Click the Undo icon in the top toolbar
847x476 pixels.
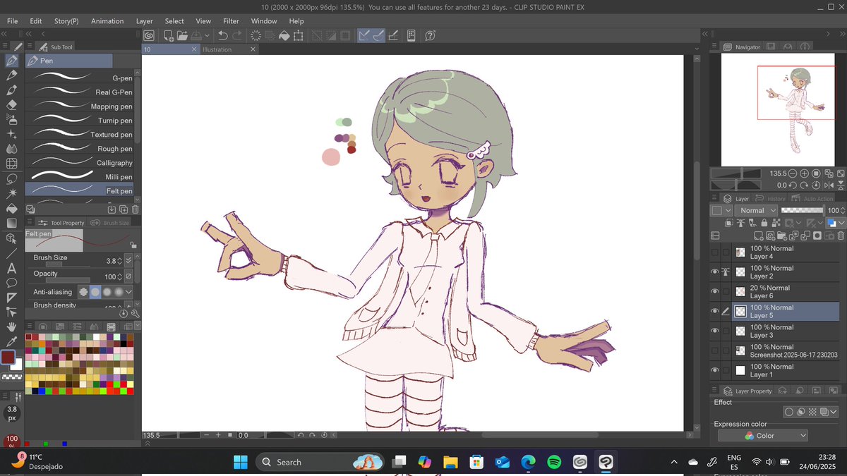222,35
